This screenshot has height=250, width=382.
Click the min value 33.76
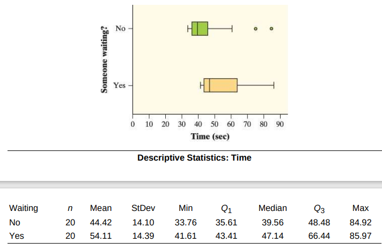[186, 222]
